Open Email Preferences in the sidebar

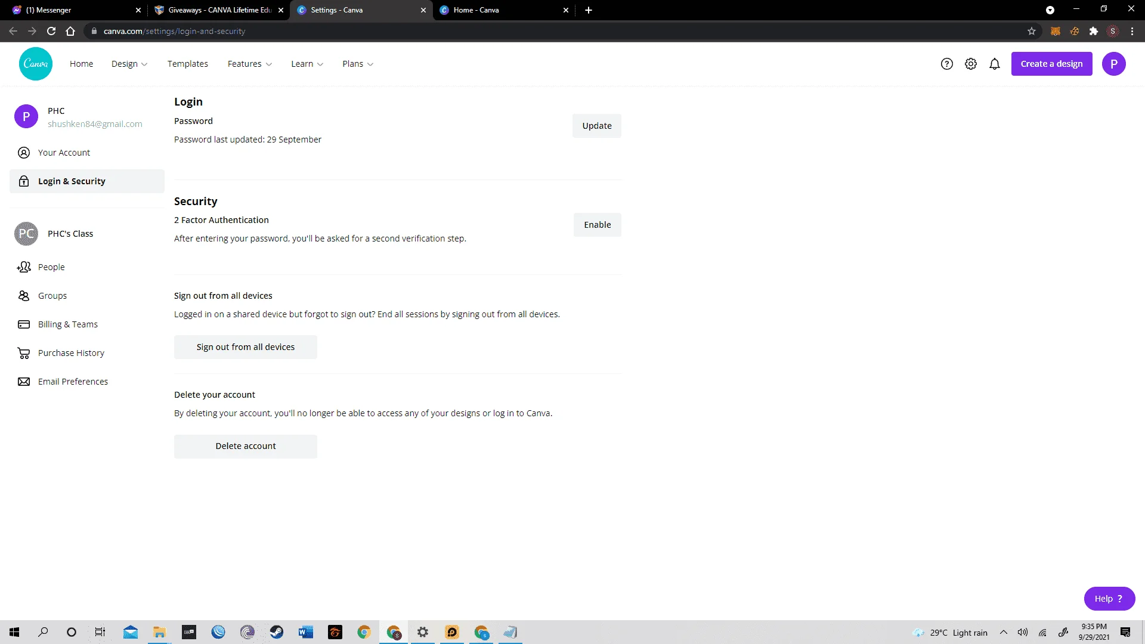(x=86, y=382)
